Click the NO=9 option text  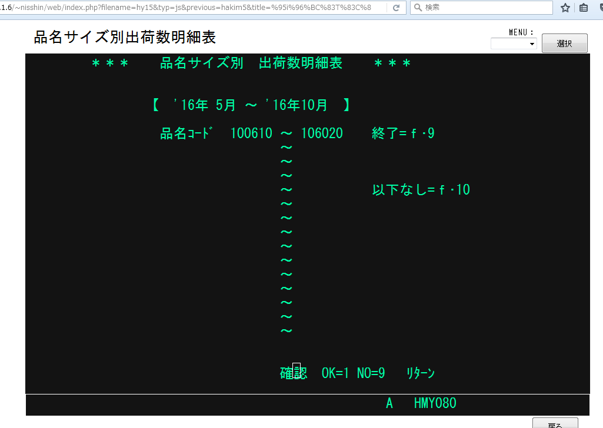[371, 373]
